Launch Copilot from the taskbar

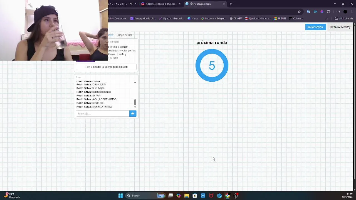coord(179,196)
